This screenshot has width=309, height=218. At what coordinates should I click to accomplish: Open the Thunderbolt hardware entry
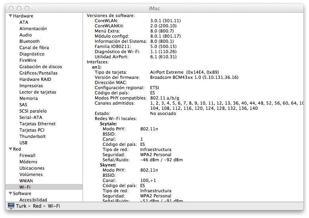33,136
